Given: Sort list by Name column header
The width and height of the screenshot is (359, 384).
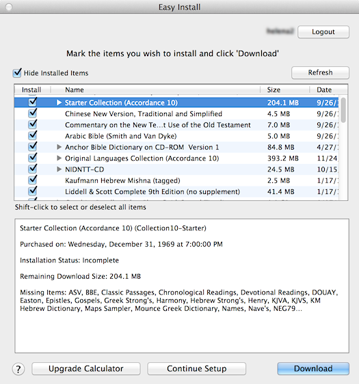Looking at the screenshot, I should click(155, 90).
